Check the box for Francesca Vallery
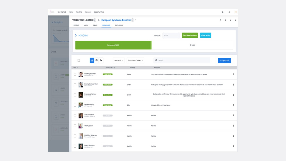Screen dimensions: 286x161 pyautogui.click(x=75, y=95)
